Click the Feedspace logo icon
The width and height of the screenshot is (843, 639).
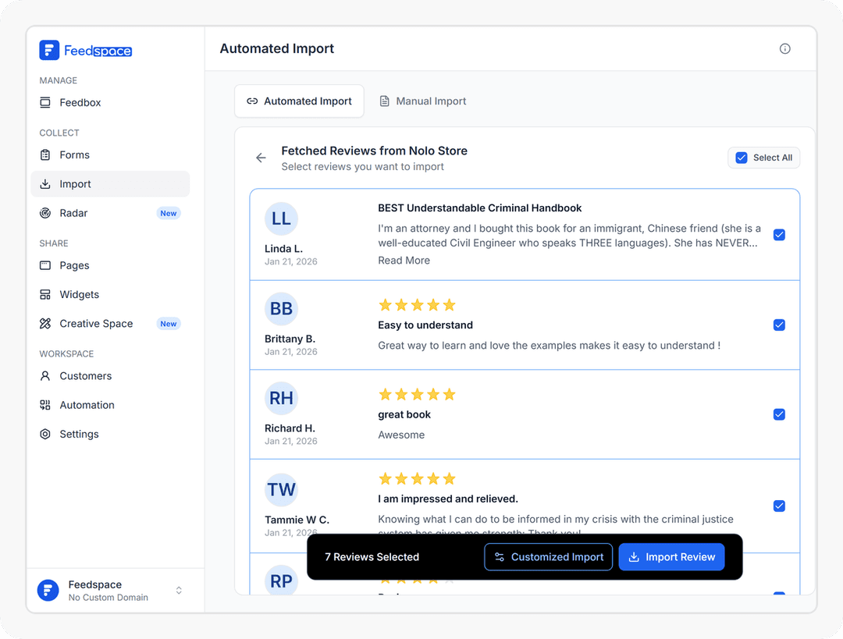49,50
